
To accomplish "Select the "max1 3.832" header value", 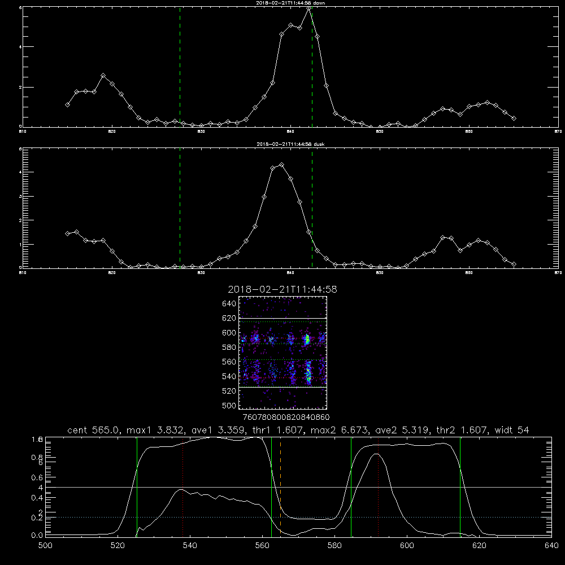I will pos(154,430).
